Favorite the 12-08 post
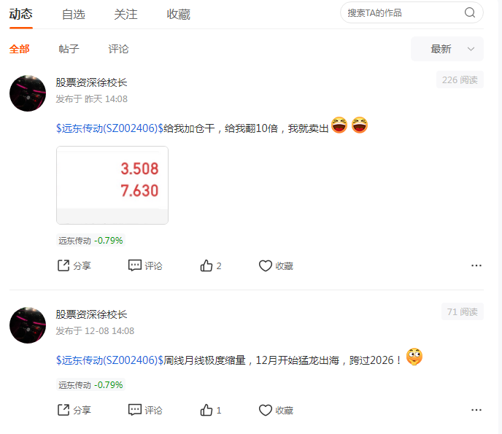 pos(276,410)
